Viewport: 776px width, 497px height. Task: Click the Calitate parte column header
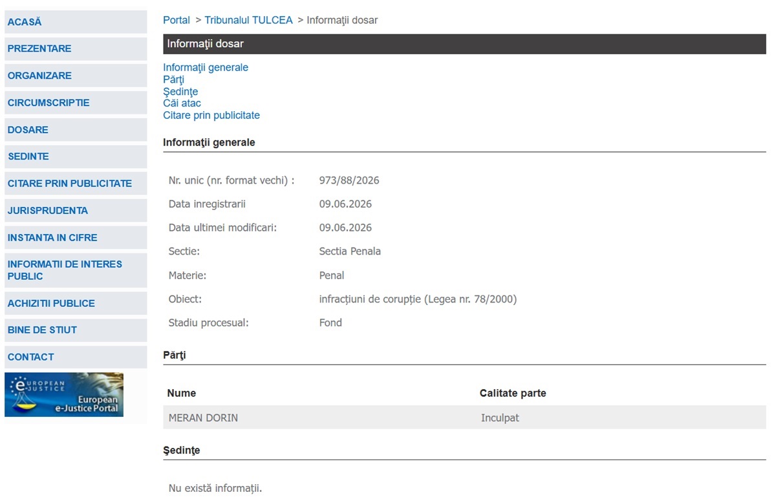pos(513,393)
